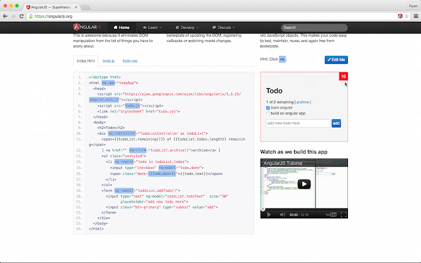Click the AngularJS extension icon in toolbar
The height and width of the screenshot is (263, 421).
[x=401, y=14]
